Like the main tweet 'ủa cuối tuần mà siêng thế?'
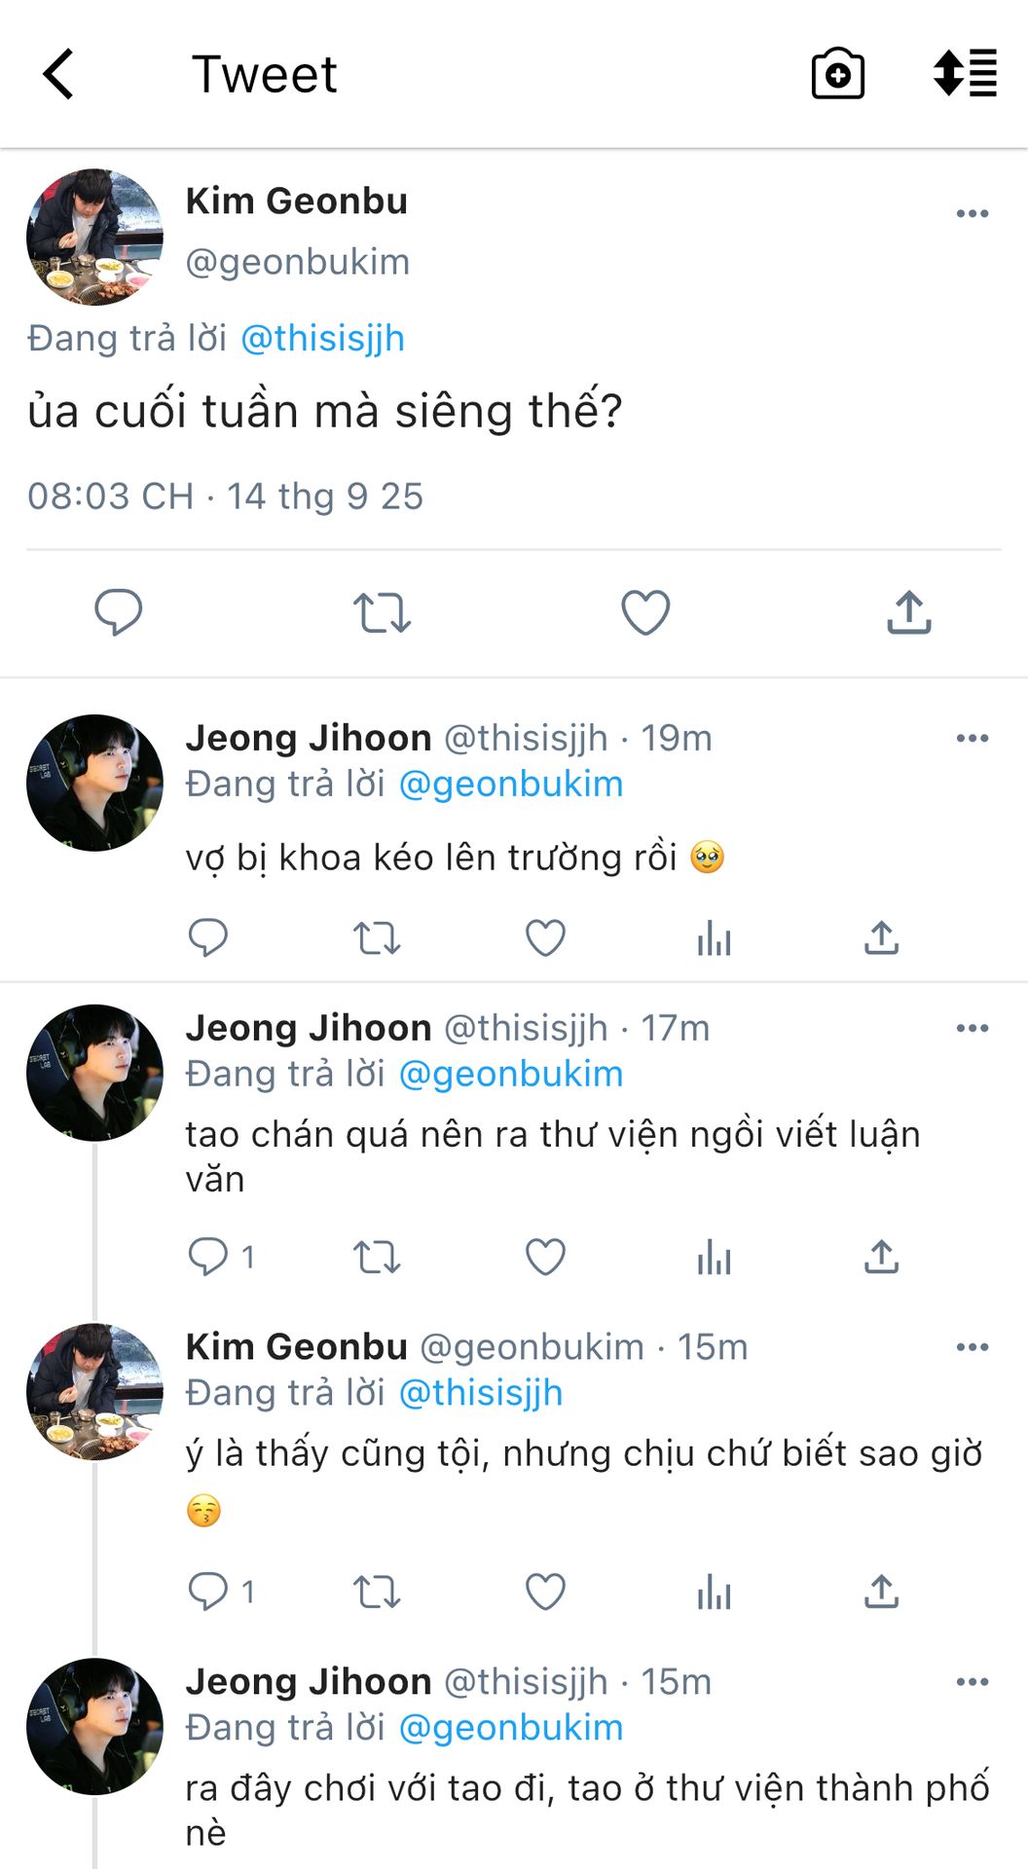Image resolution: width=1028 pixels, height=1869 pixels. click(645, 612)
